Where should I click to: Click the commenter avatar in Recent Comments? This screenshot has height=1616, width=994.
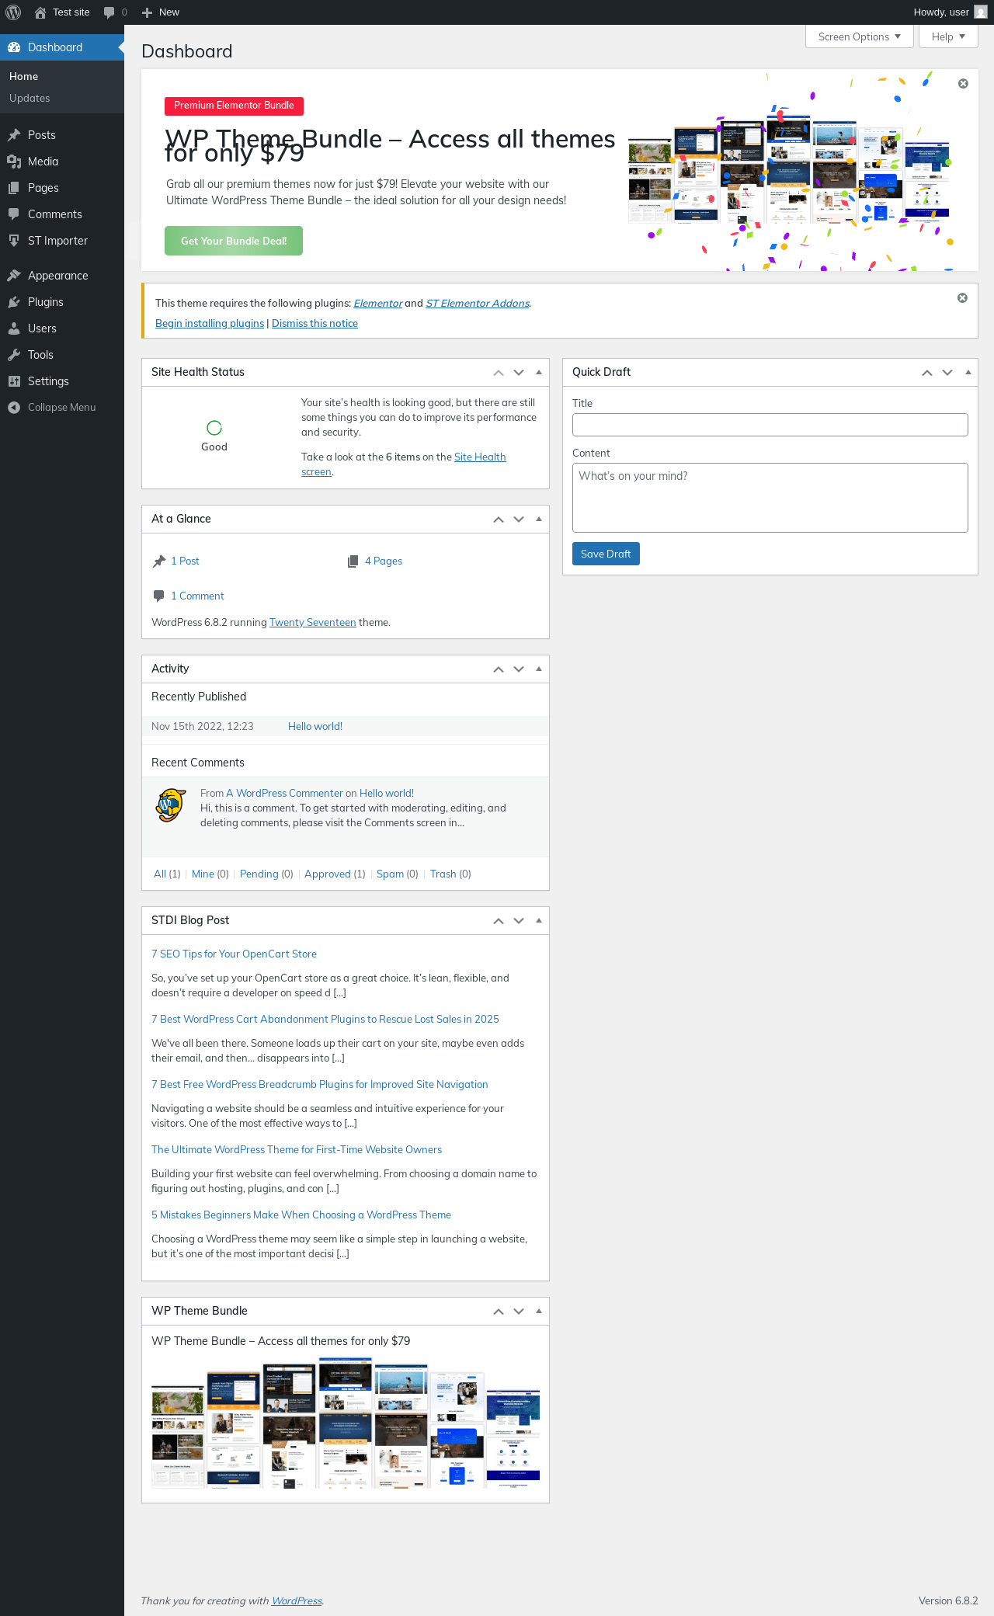[171, 805]
